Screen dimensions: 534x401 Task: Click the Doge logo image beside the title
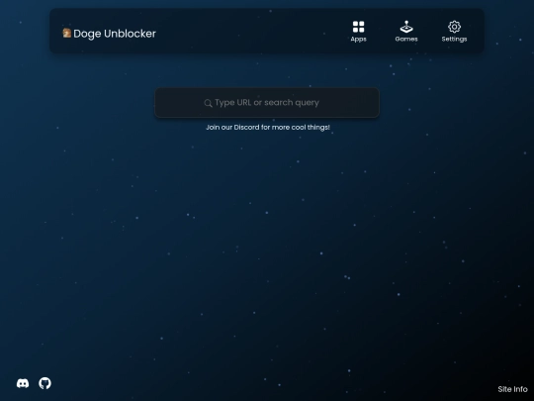click(x=67, y=33)
